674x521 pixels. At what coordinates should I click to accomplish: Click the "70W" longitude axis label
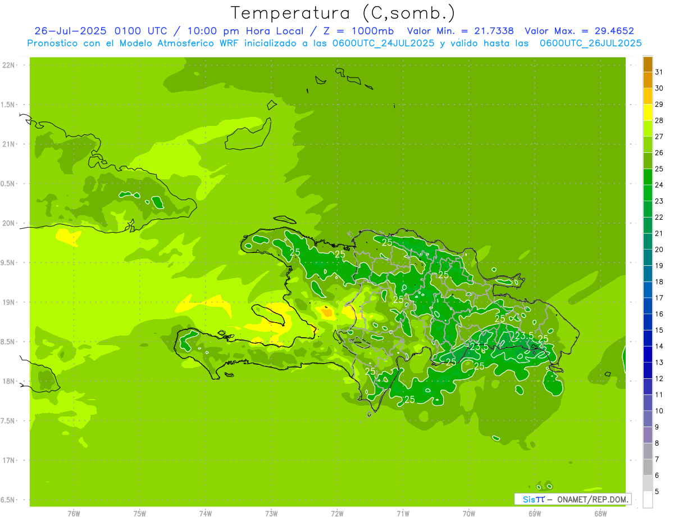point(469,513)
